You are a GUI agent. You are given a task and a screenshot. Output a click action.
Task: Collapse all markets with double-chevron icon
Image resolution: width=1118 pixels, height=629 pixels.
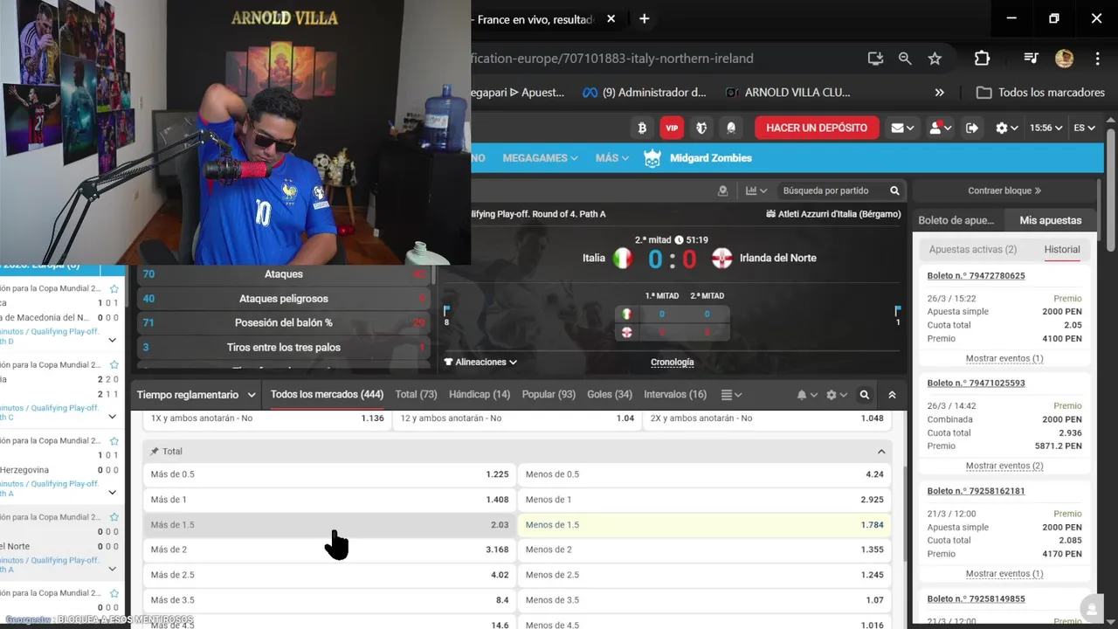[x=892, y=395]
